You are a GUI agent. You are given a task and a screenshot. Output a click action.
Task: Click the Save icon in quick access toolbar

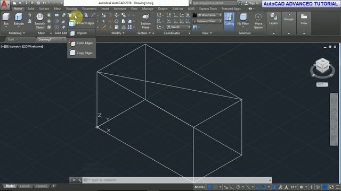pyautogui.click(x=26, y=3)
